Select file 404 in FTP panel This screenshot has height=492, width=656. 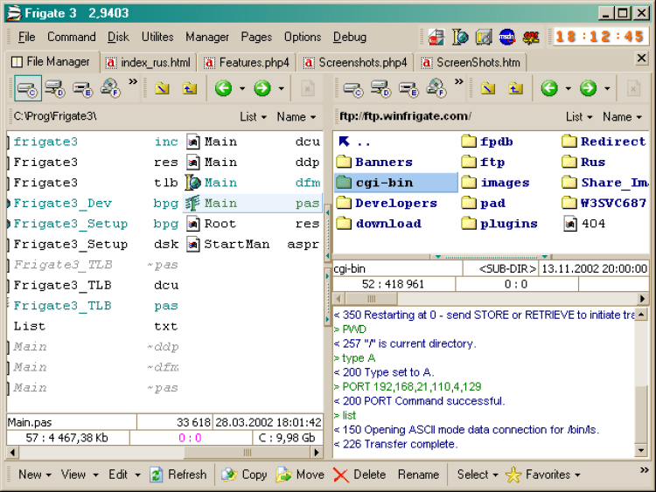(584, 224)
